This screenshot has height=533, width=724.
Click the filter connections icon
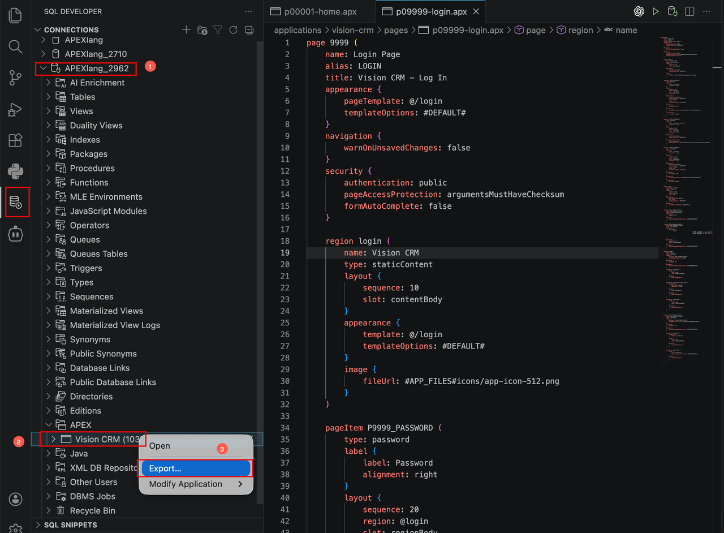218,30
